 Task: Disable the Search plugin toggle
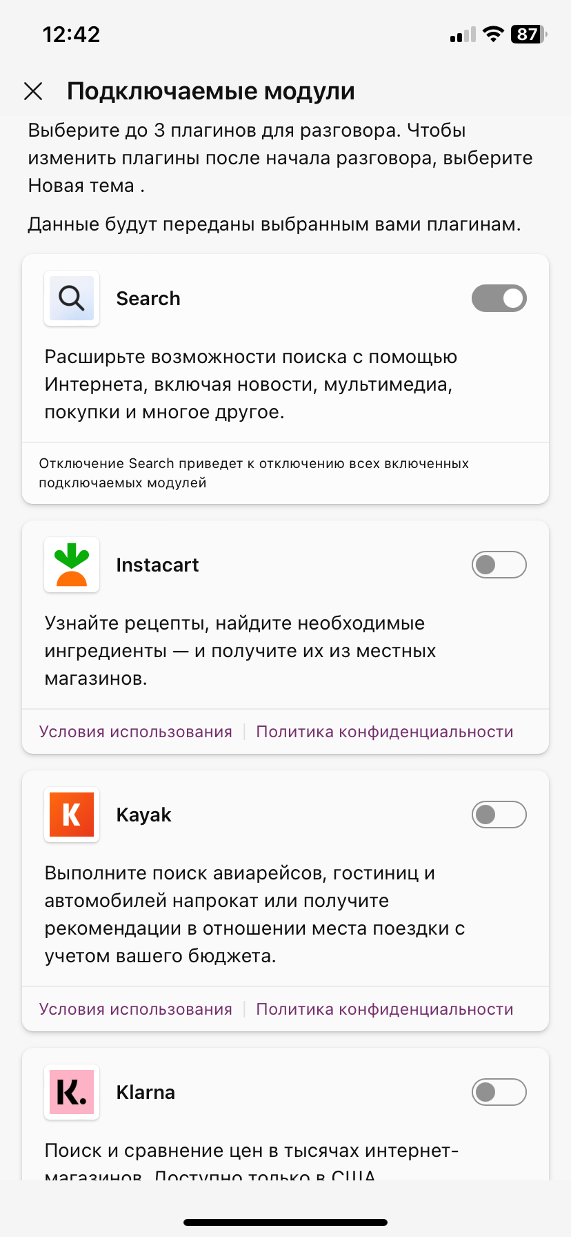pos(499,298)
